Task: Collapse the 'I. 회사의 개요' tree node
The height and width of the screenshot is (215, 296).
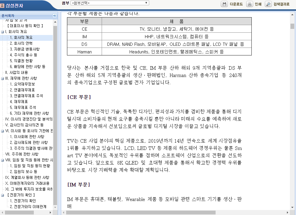Action: click(2, 32)
